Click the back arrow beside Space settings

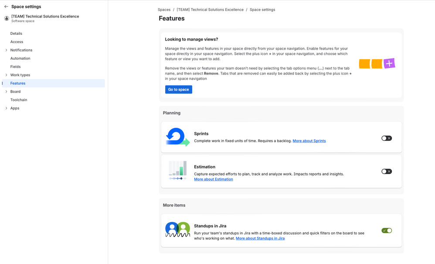click(x=6, y=7)
